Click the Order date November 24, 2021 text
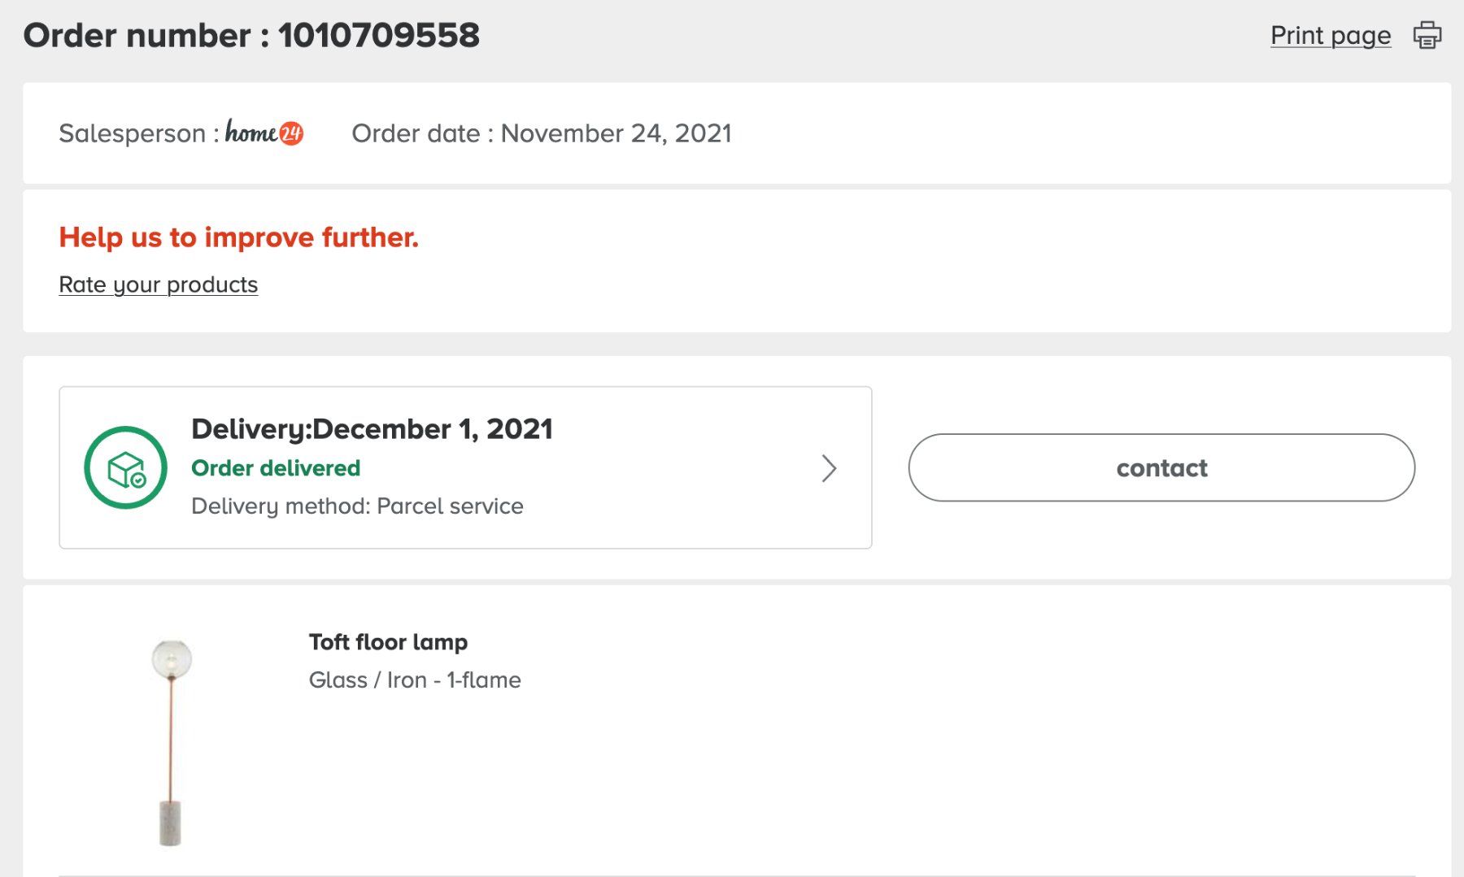The width and height of the screenshot is (1464, 877). click(x=542, y=132)
